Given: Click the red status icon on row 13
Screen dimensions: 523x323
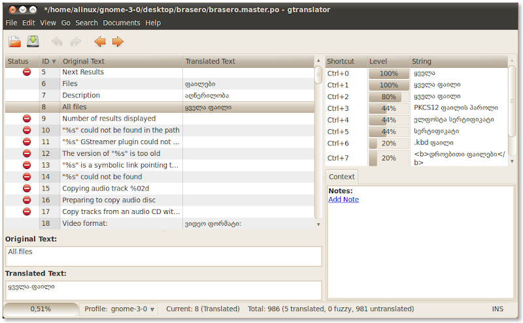Looking at the screenshot, I should click(27, 165).
